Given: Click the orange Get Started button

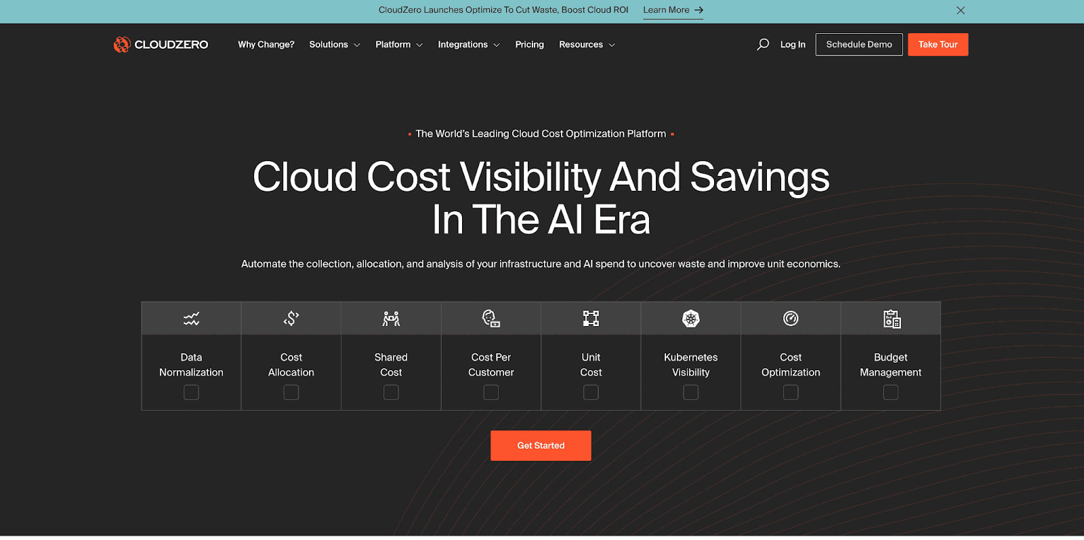Looking at the screenshot, I should pos(541,446).
